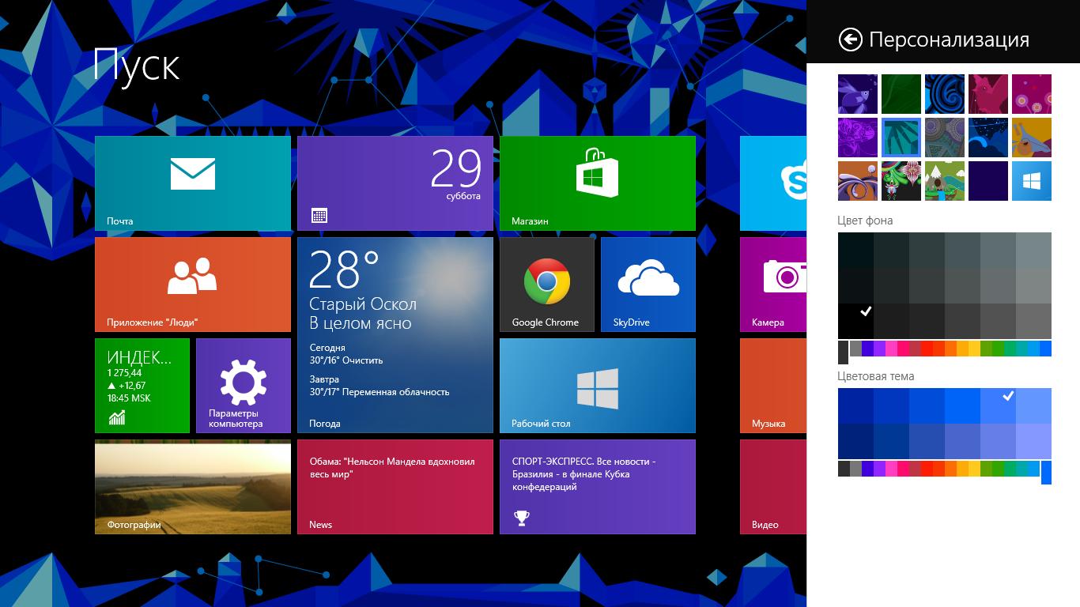This screenshot has height=607, width=1080.
Task: Select the palest periwinkle swatch in Цветовая тема grid
Action: [x=1033, y=441]
